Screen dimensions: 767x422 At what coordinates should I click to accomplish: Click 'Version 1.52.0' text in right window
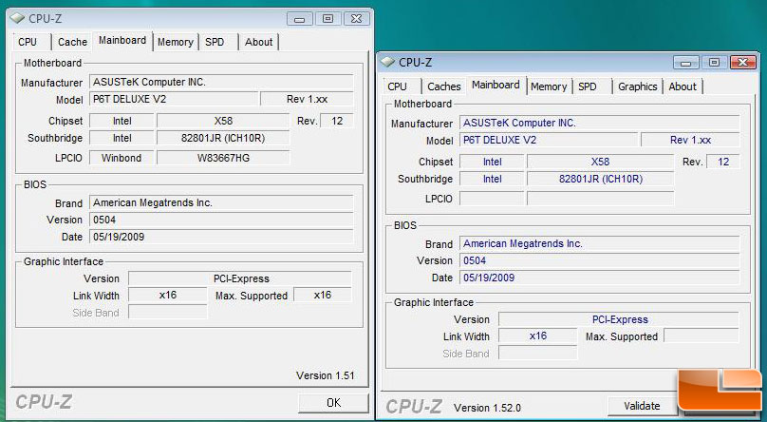pyautogui.click(x=487, y=408)
